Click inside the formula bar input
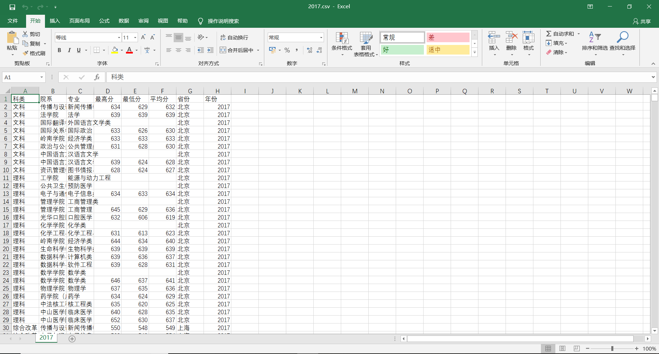 [x=378, y=77]
